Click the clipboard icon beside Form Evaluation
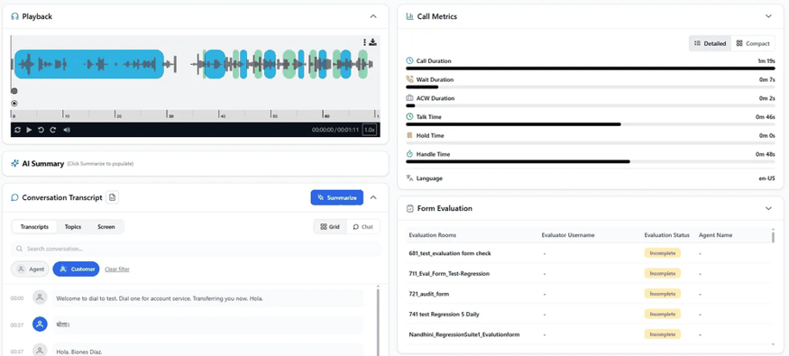789x356 pixels. click(409, 208)
